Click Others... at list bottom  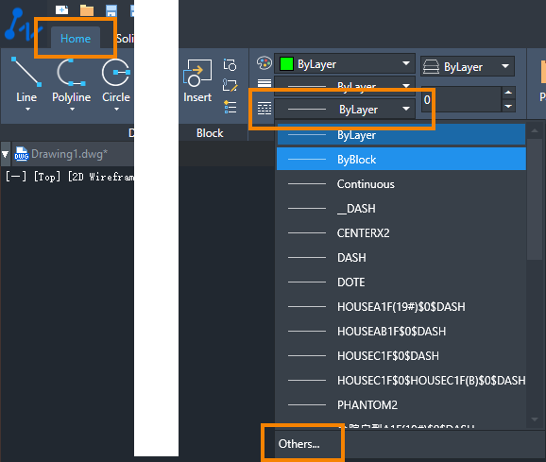(299, 444)
